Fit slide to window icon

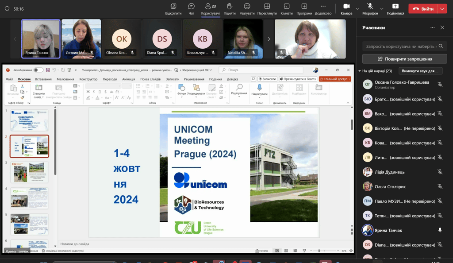[x=351, y=251]
